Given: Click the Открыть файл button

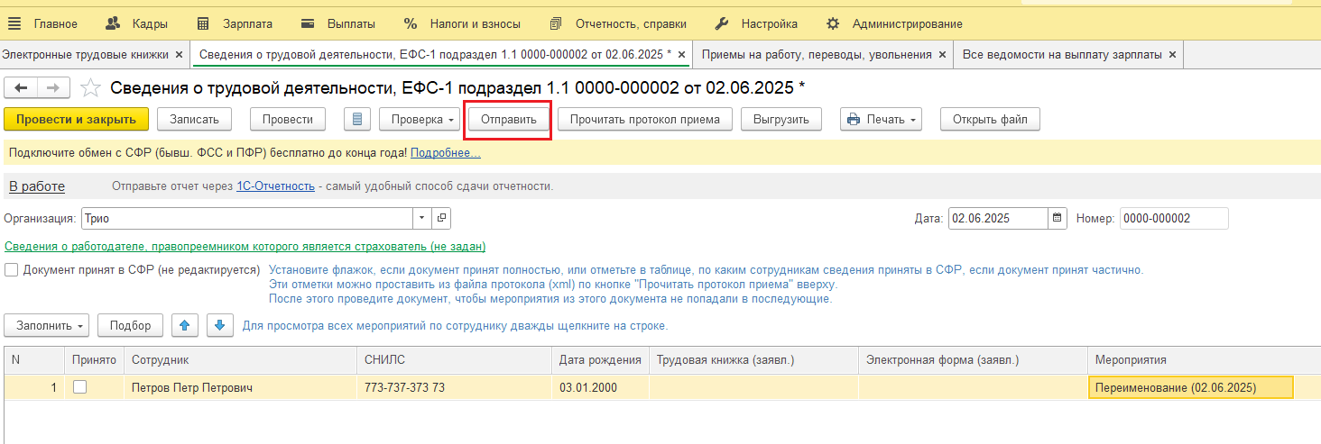Looking at the screenshot, I should (x=990, y=119).
